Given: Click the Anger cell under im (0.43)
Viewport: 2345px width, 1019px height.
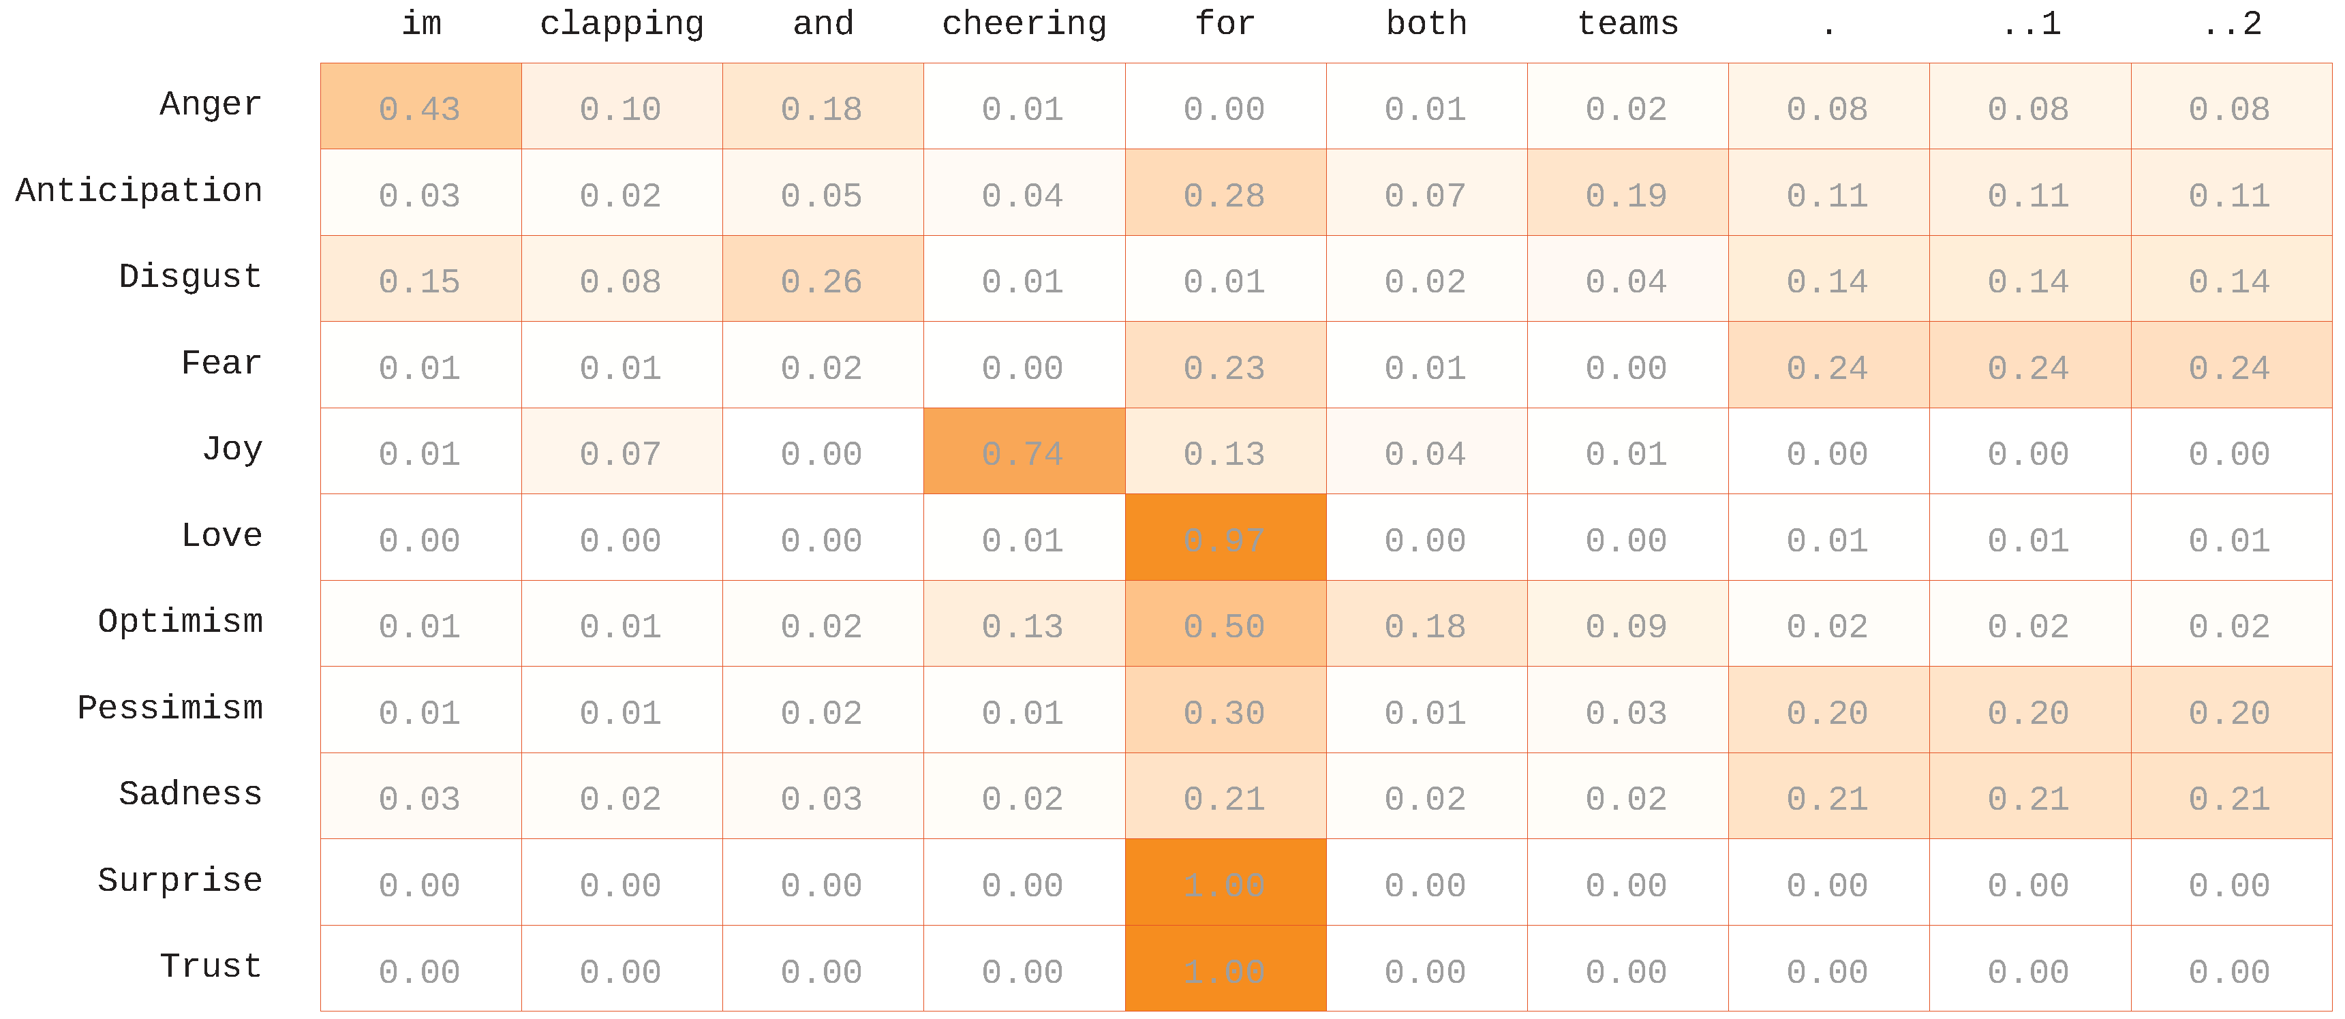Looking at the screenshot, I should 420,106.
